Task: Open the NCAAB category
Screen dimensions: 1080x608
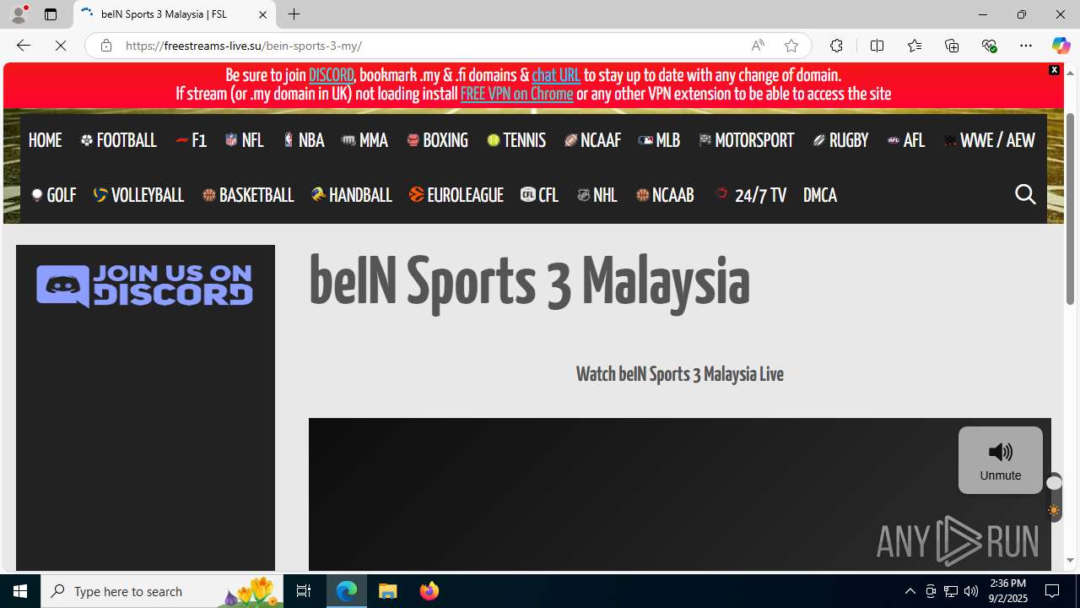Action: 664,195
